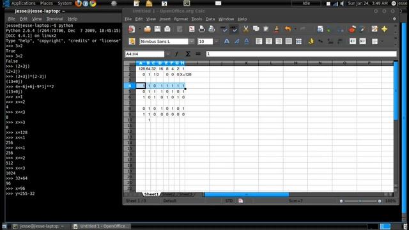Open the font size 10 dropdown
Screen dimensions: 409x230
coord(217,41)
